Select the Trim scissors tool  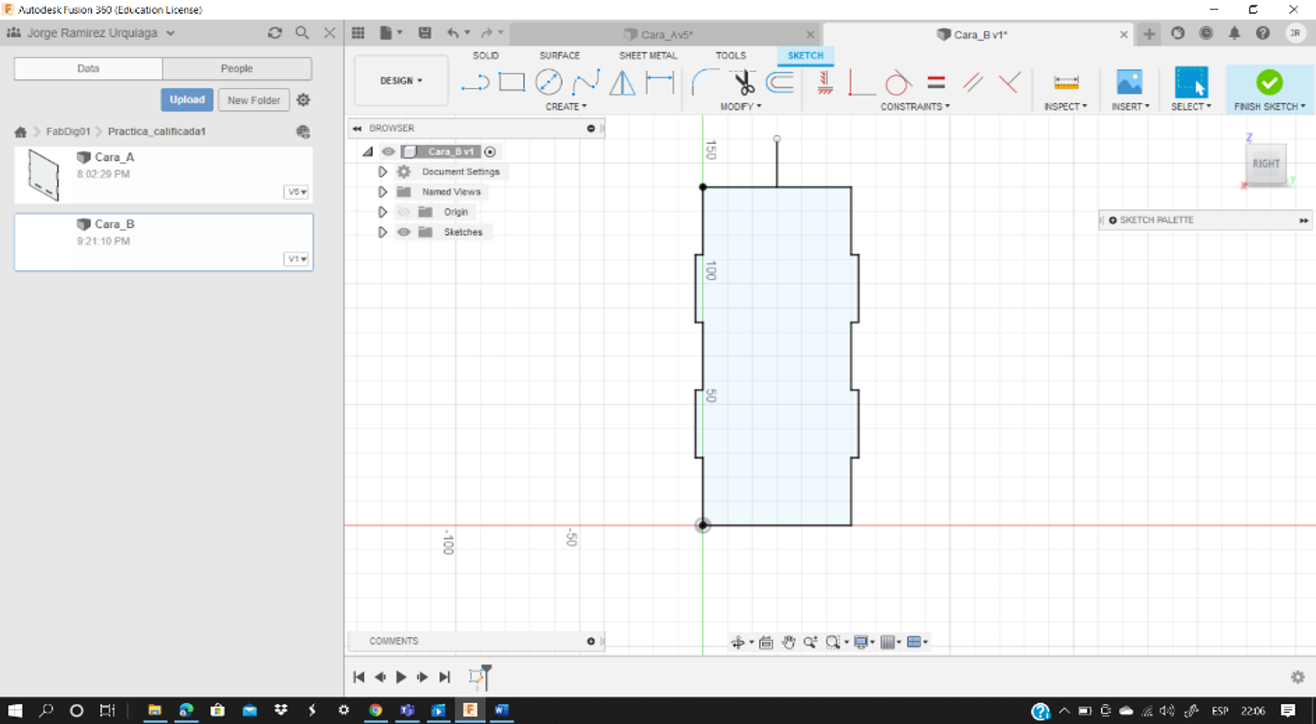point(744,83)
